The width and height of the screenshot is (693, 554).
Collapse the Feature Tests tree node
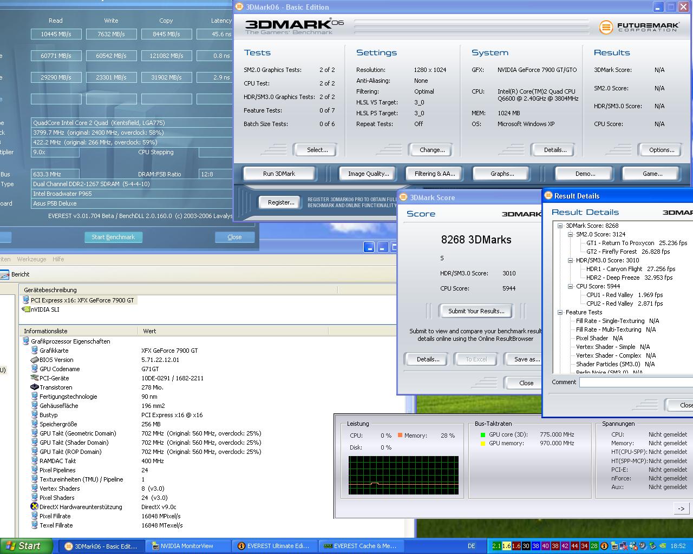(x=560, y=312)
